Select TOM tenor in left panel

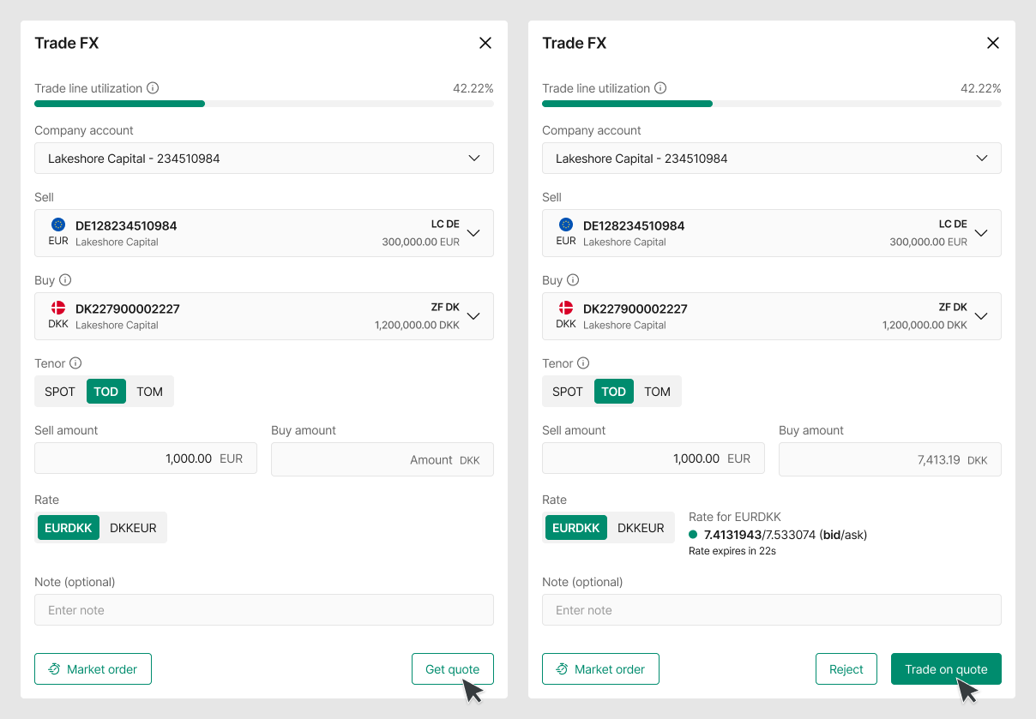click(x=150, y=392)
